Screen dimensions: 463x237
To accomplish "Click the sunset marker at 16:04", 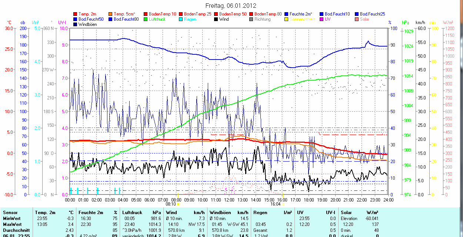I will point(283,204).
